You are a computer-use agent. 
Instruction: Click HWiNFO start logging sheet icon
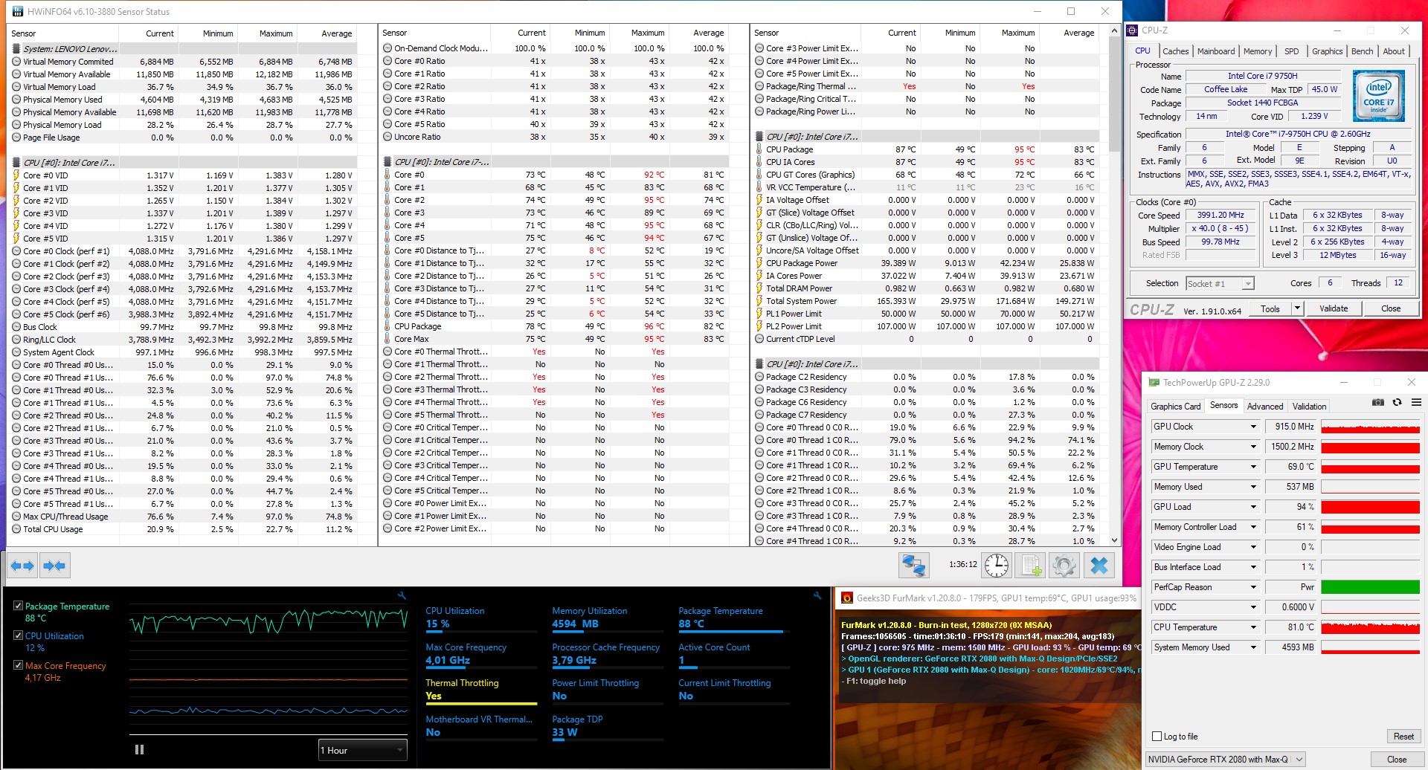(x=1032, y=566)
